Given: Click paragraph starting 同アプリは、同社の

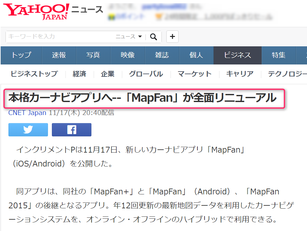Looking at the screenshot, I should [151, 205].
